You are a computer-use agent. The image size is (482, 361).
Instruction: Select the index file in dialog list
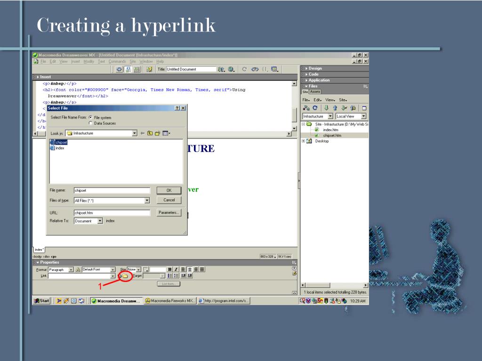[x=57, y=148]
